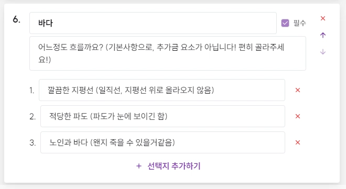Edit the description field 어느정도 흐를까요

[x=168, y=53]
